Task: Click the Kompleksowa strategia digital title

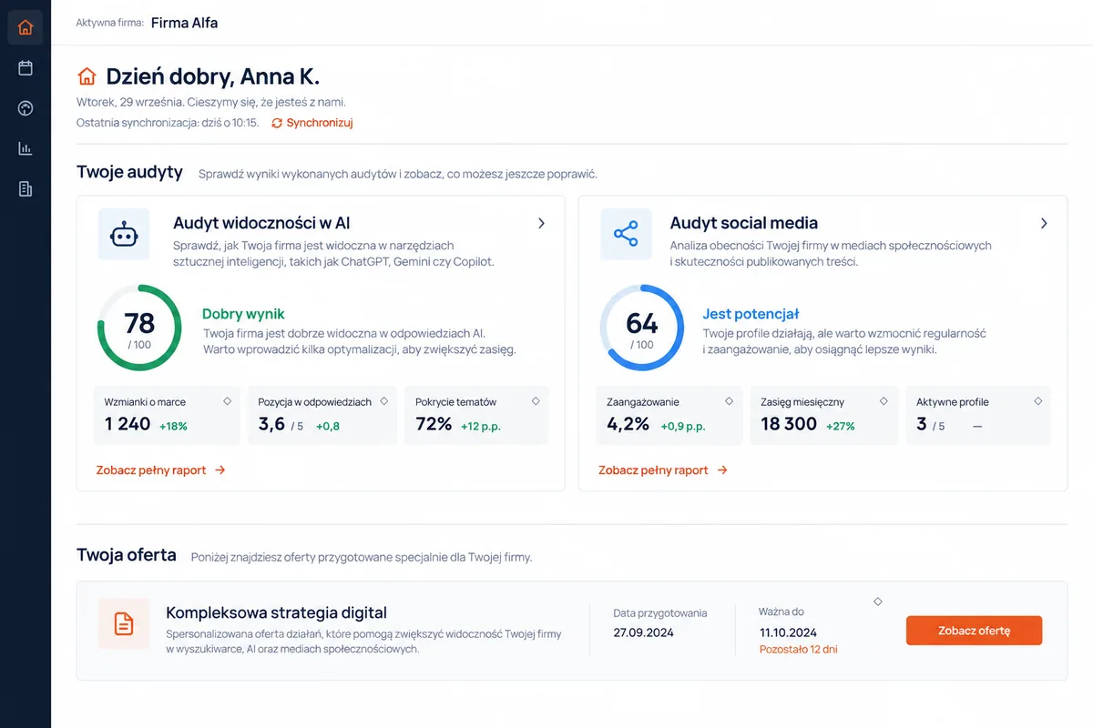Action: 277,612
